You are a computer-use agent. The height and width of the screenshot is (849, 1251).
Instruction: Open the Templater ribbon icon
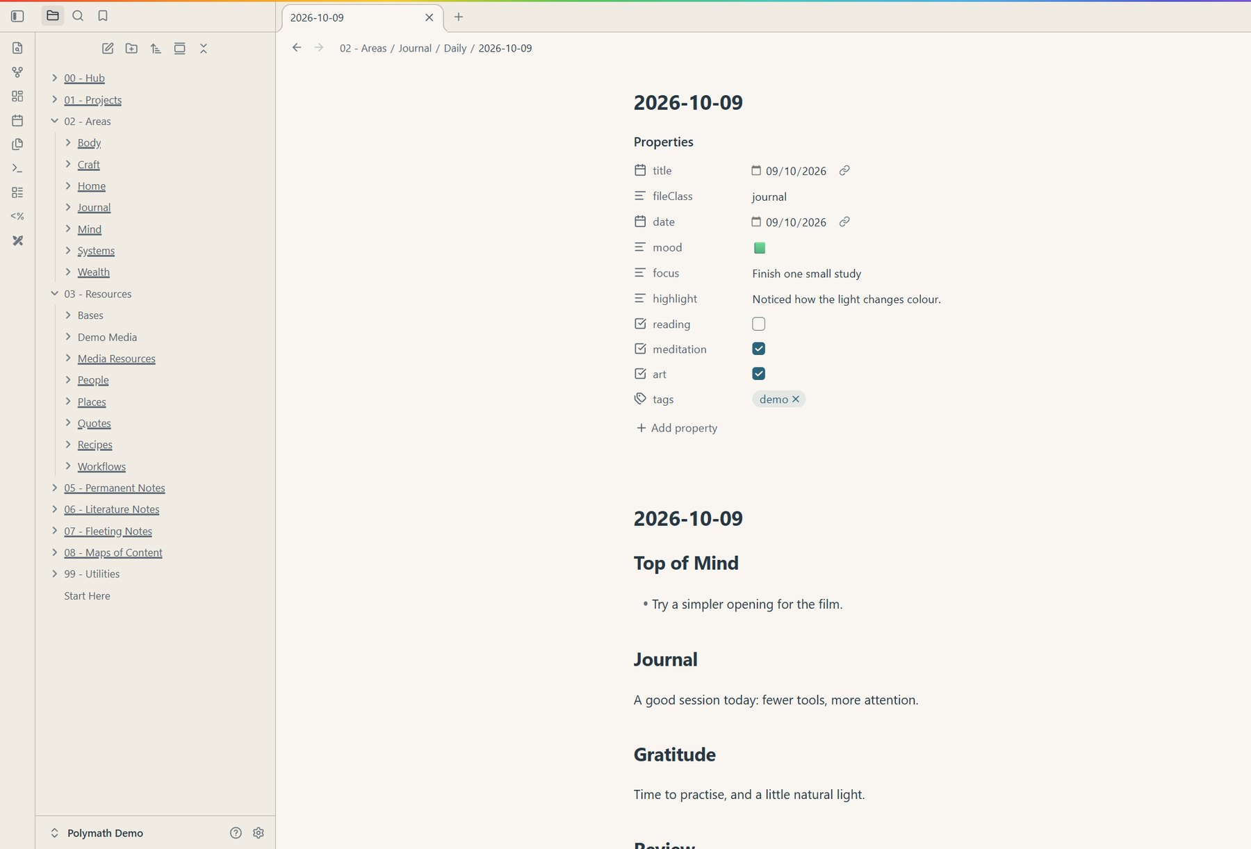17,216
